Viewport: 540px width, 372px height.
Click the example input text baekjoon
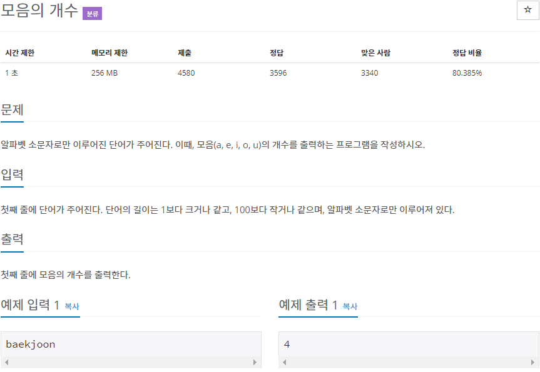click(31, 344)
